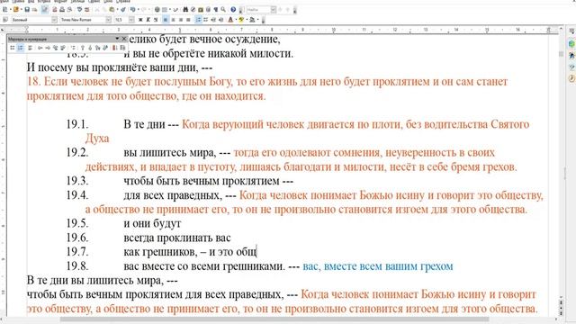Expand the paragraph style dropdown
576x324 pixels.
(x=54, y=20)
